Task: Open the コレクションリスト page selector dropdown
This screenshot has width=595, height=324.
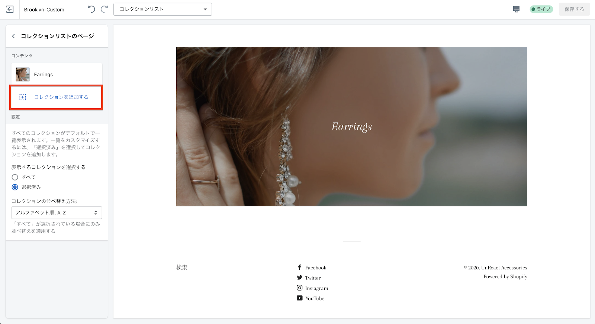Action: pyautogui.click(x=163, y=9)
